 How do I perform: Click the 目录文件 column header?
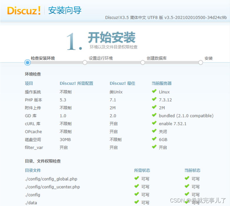33,170
